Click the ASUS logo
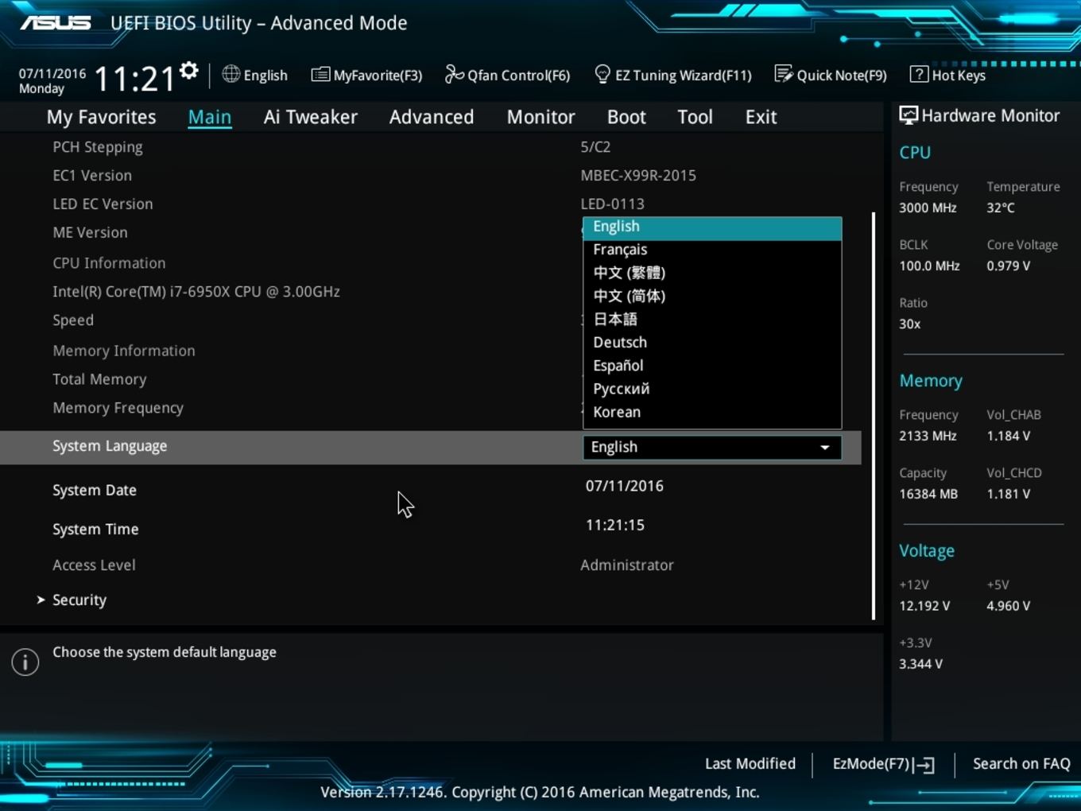 56,22
